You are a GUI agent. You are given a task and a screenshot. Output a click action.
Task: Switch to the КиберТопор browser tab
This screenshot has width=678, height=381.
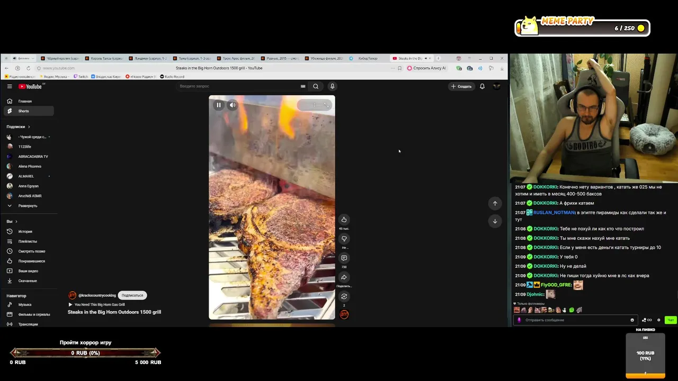coord(367,58)
